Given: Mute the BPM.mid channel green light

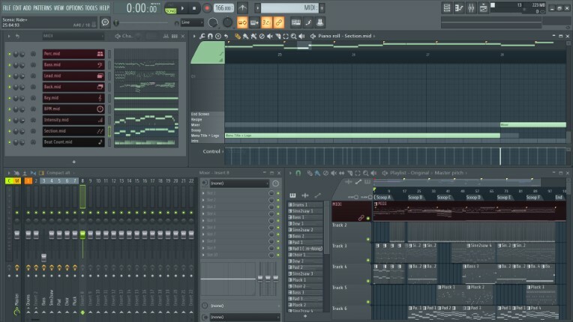Looking at the screenshot, I should 10,109.
